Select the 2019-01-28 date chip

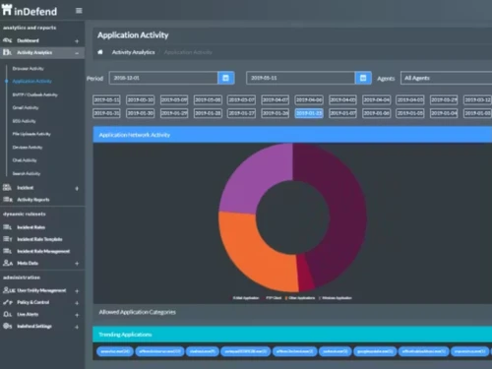pyautogui.click(x=208, y=113)
